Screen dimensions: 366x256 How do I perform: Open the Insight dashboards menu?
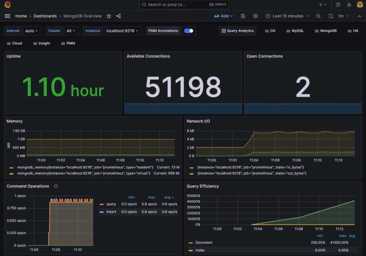(41, 43)
